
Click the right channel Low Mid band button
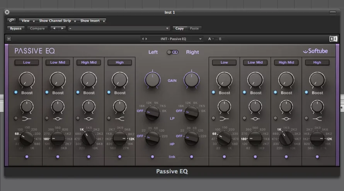pos(255,62)
